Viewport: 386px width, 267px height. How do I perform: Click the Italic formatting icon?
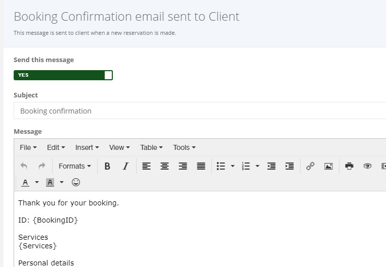(125, 166)
